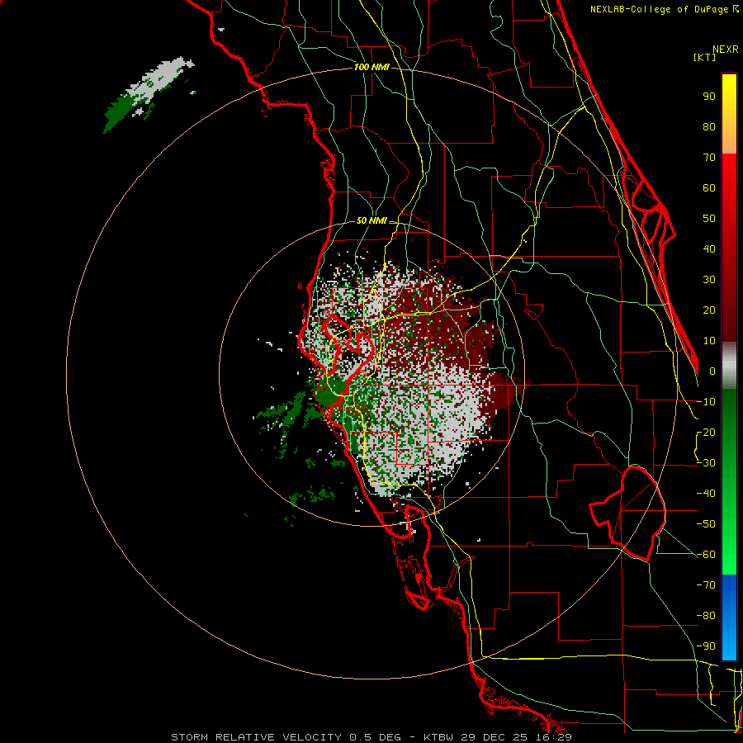Pick the blue bottom segment of the color bar

[729, 617]
